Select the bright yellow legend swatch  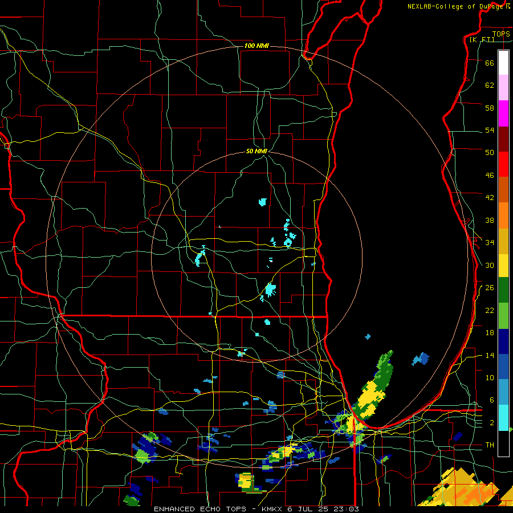[x=503, y=266]
